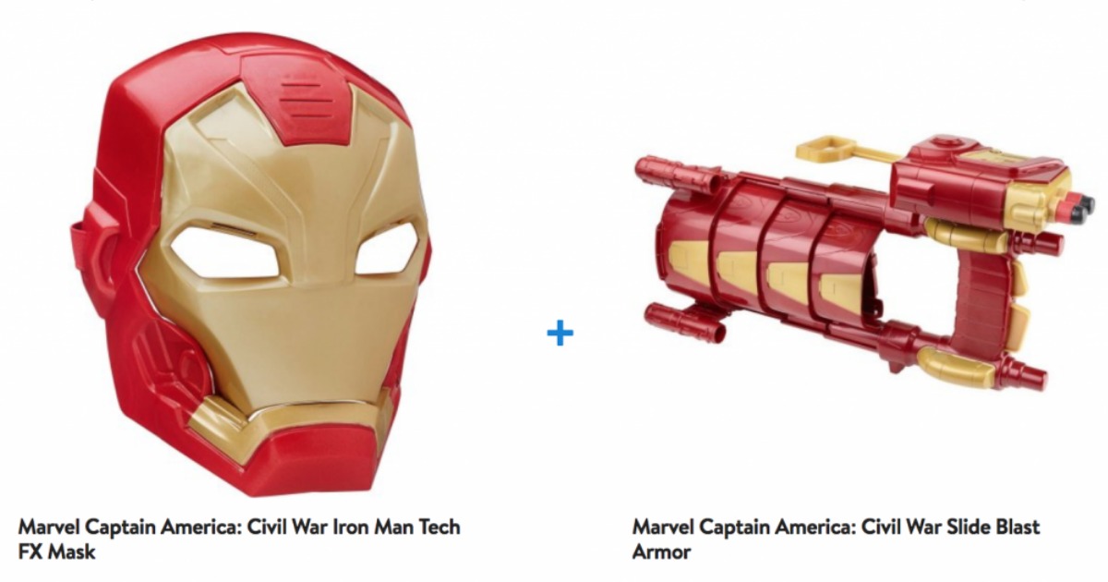Click the red jaw section of the mask
The image size is (1108, 582).
(309, 462)
